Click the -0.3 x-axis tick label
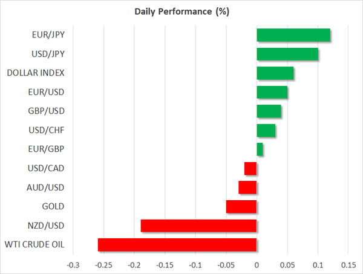 coord(73,265)
